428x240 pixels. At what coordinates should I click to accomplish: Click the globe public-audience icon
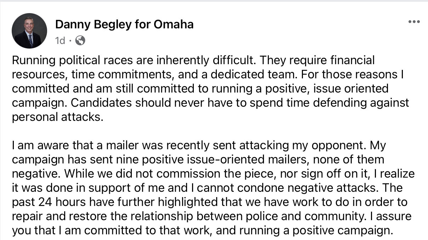pos(80,41)
